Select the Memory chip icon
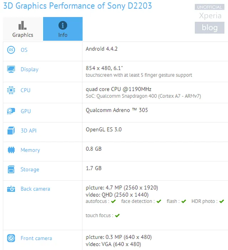 click(11, 150)
